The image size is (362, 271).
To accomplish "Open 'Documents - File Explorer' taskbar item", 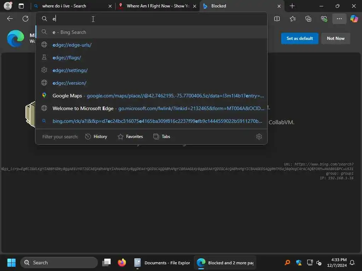I will pyautogui.click(x=162, y=263).
